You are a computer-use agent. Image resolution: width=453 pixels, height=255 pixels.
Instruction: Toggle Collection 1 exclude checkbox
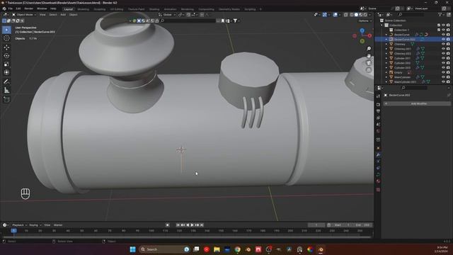(439, 30)
